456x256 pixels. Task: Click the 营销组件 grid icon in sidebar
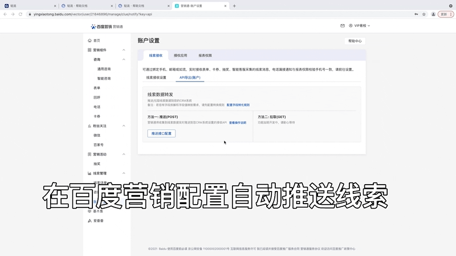(89, 50)
